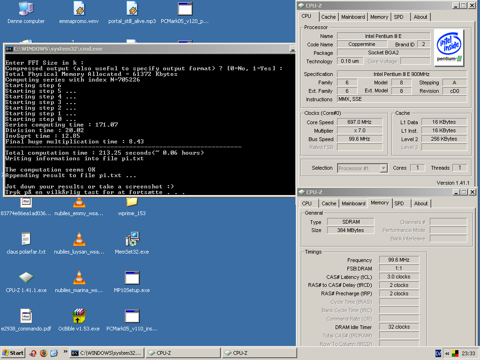Select the nubiles_emmy_wsa VLC file icon
Image resolution: width=480 pixels, height=360 pixels.
tap(79, 202)
